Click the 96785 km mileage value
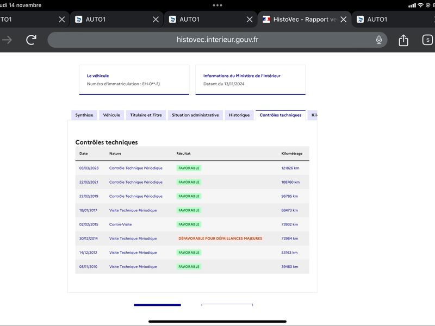 pos(290,196)
